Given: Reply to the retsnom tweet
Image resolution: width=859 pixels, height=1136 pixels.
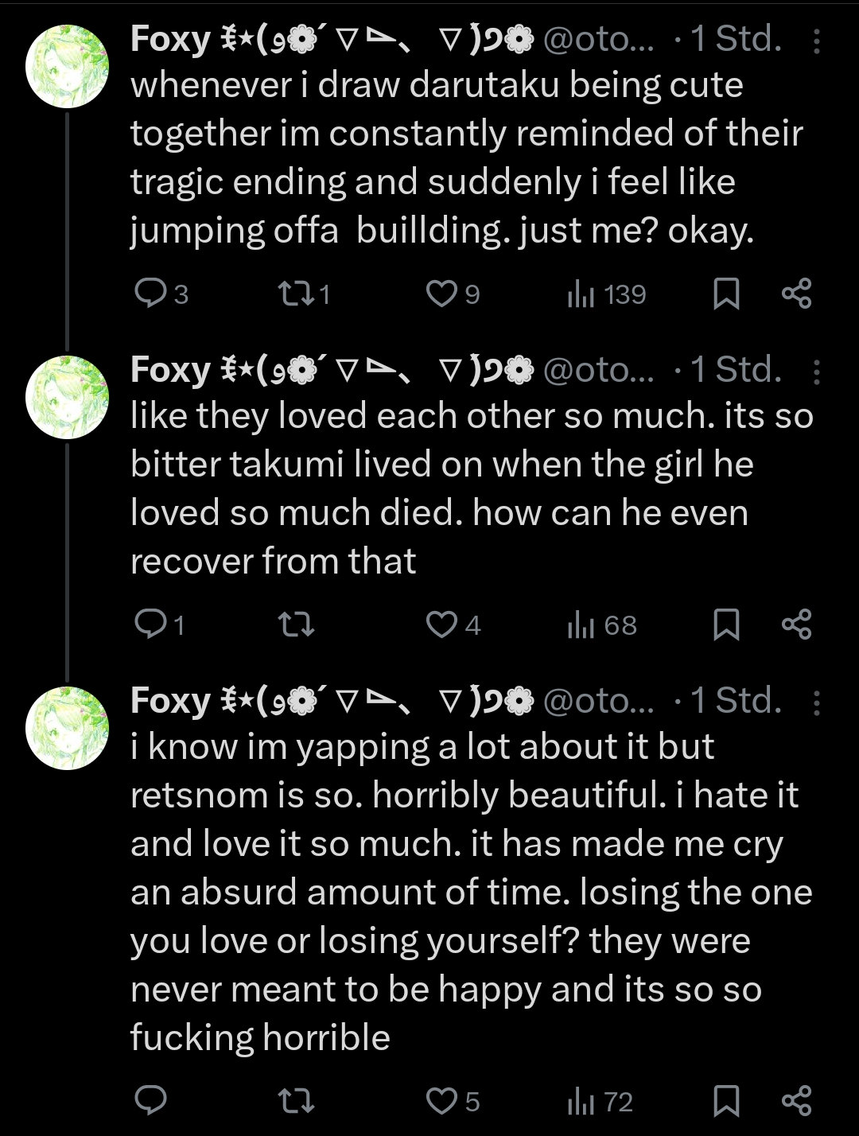Looking at the screenshot, I should tap(149, 1101).
